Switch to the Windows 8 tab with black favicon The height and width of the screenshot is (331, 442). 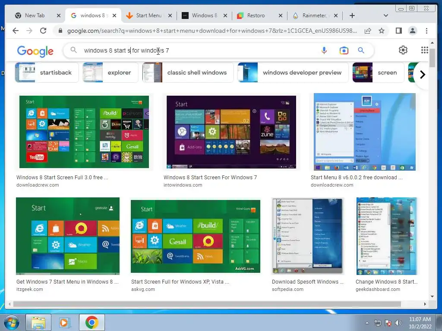[204, 16]
